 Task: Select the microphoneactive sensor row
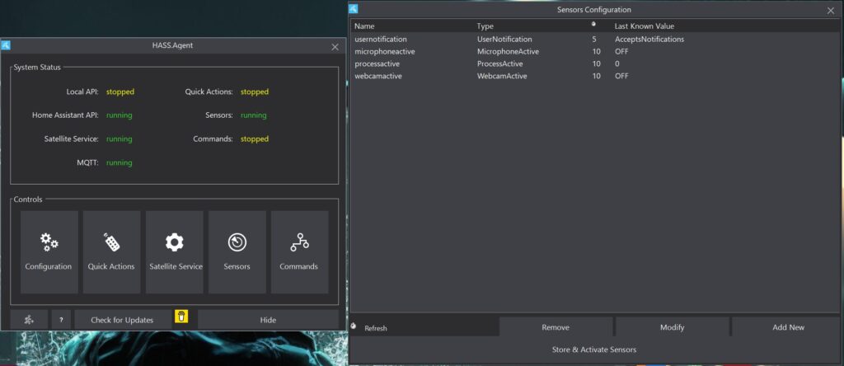594,52
